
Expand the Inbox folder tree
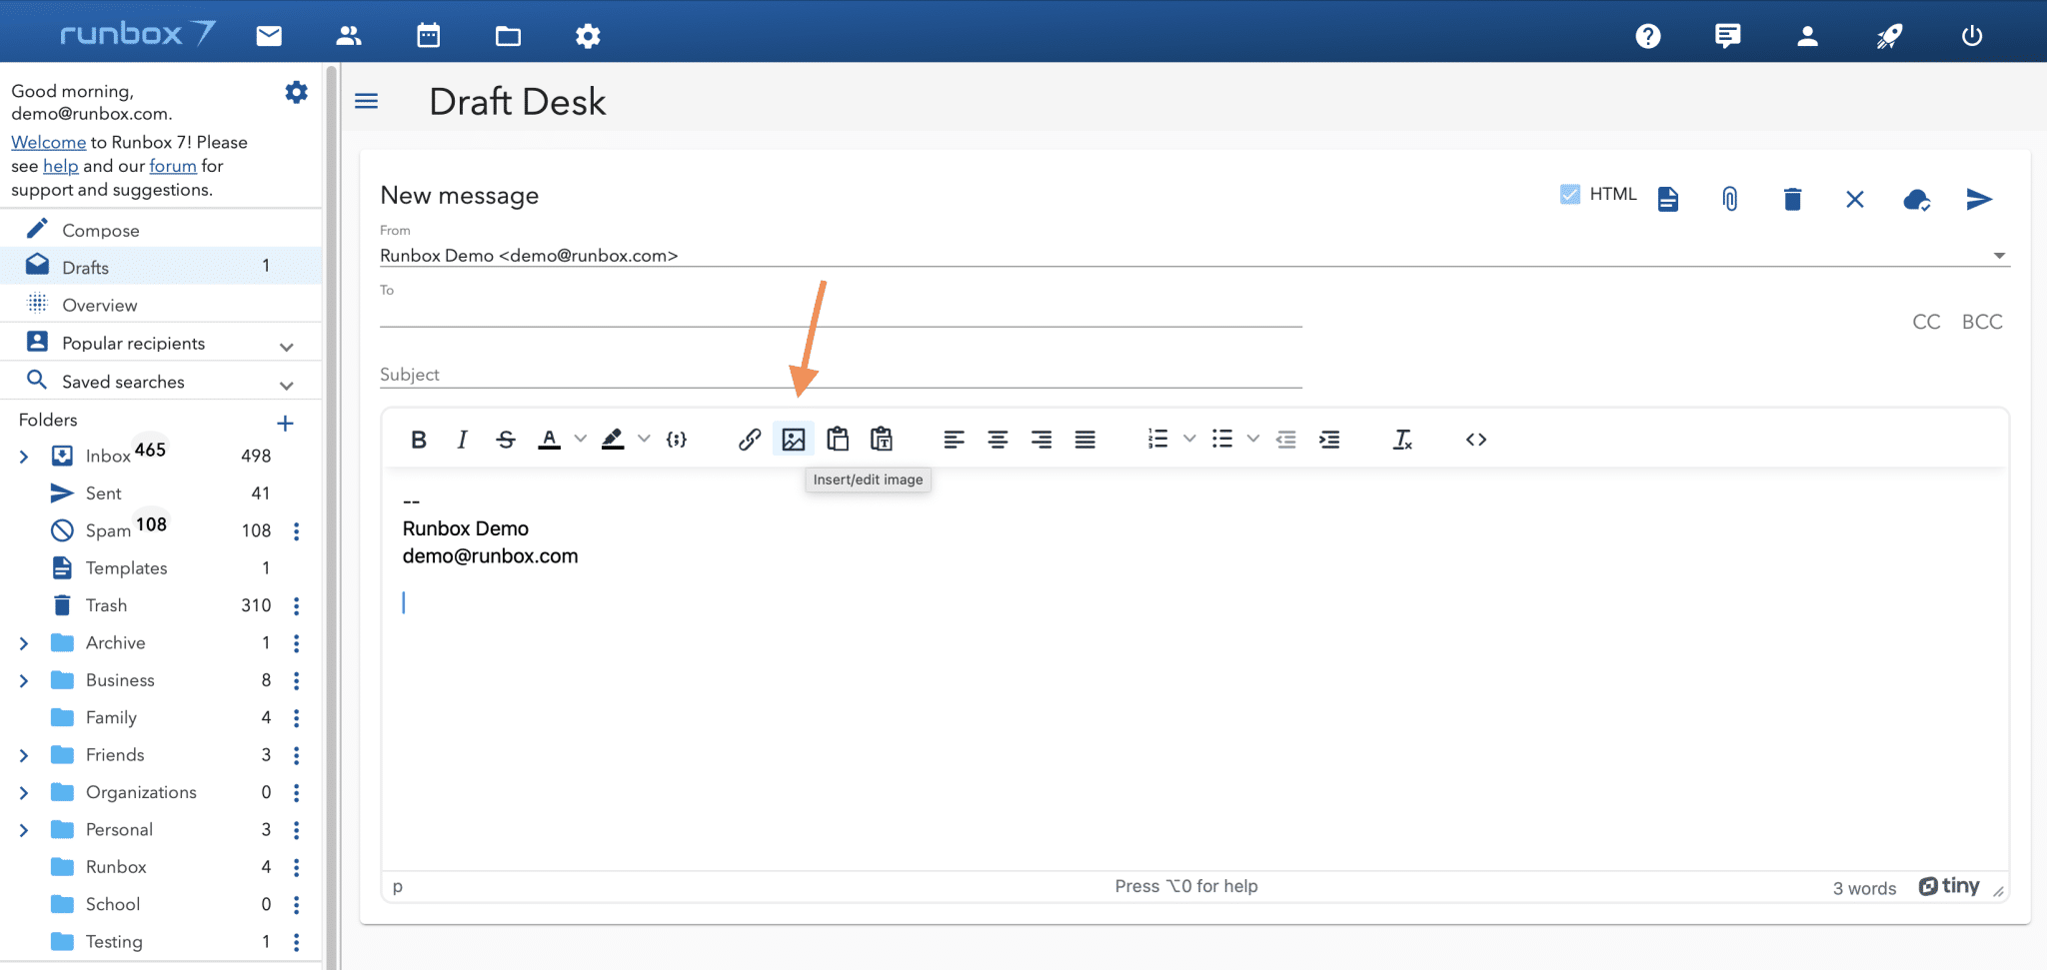[24, 457]
